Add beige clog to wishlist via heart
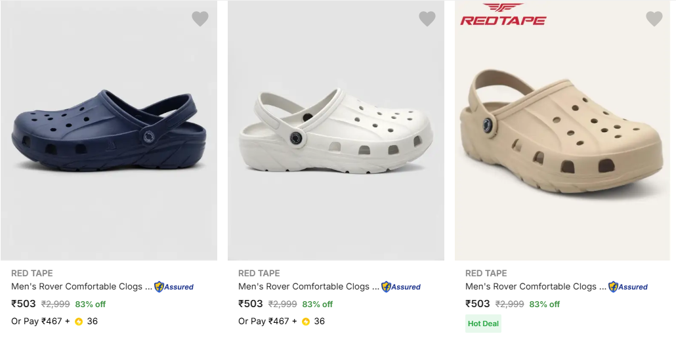This screenshot has width=676, height=338. 654,18
